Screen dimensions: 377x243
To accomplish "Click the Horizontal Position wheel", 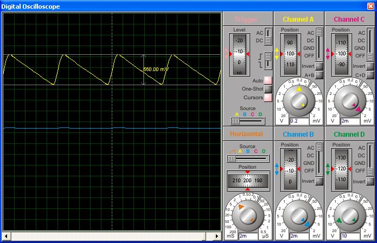I will [248, 181].
